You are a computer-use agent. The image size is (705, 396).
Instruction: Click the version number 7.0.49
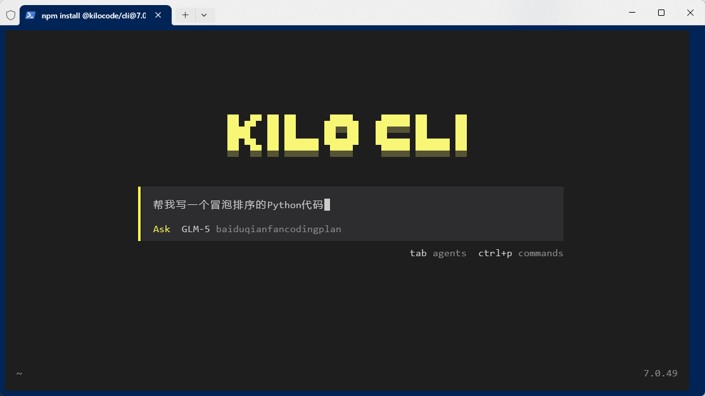click(x=660, y=373)
